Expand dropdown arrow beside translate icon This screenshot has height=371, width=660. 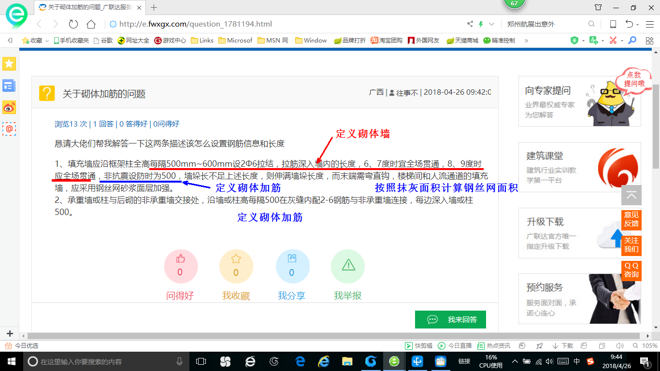[603, 41]
